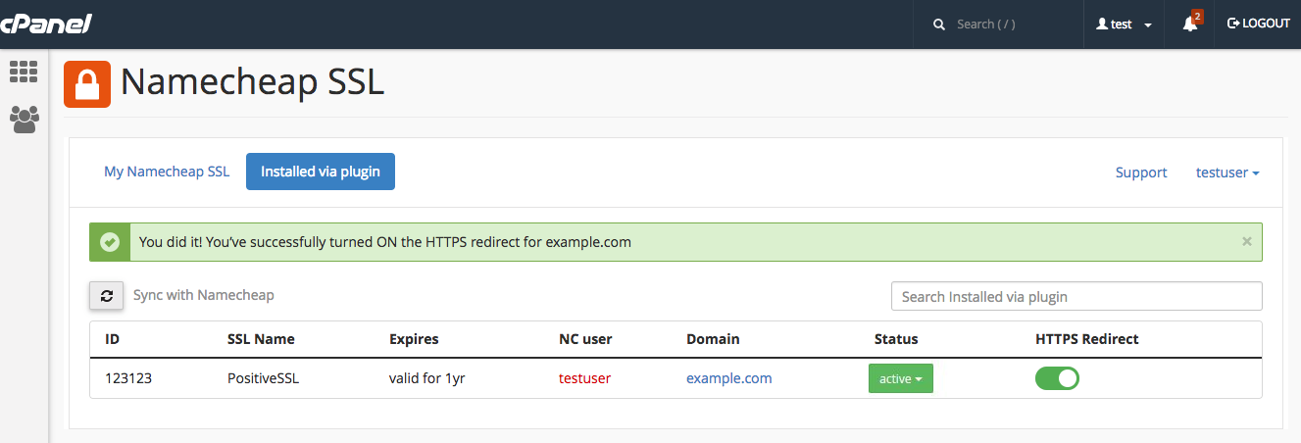Image resolution: width=1301 pixels, height=443 pixels.
Task: Open the Support link
Action: 1141,172
